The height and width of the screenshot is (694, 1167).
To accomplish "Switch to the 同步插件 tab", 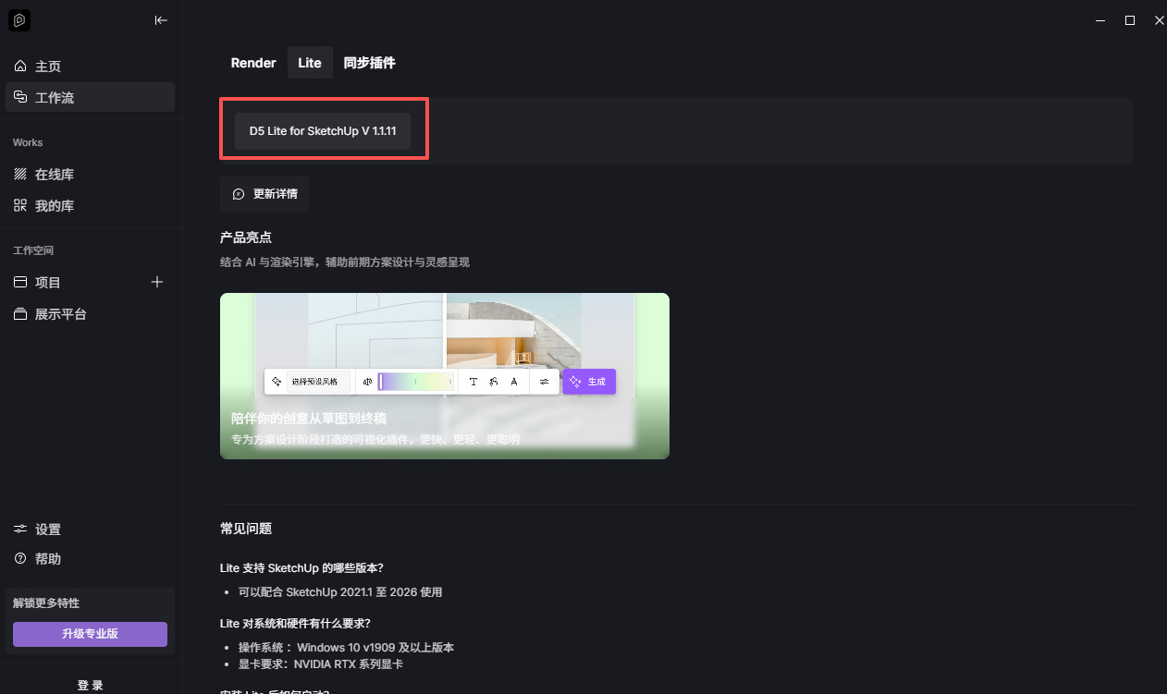I will pos(369,63).
